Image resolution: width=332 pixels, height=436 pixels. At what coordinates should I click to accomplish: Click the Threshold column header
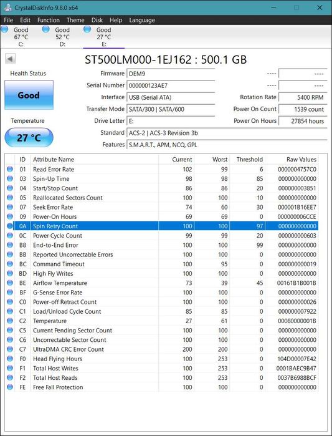[x=248, y=159]
